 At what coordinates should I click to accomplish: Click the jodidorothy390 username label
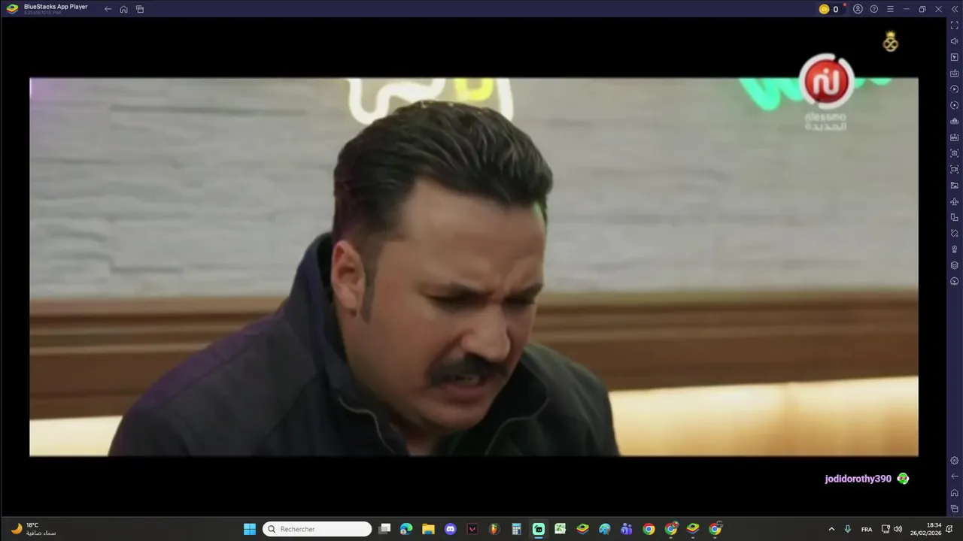tap(858, 479)
